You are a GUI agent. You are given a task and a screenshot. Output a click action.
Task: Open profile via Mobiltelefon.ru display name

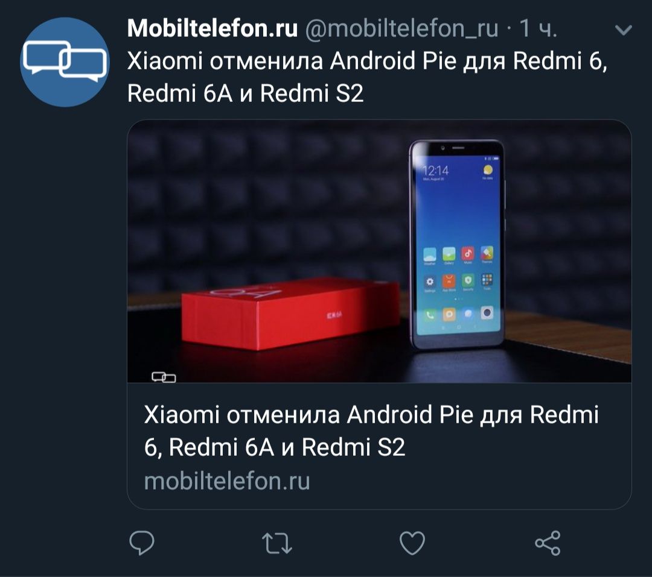(213, 28)
